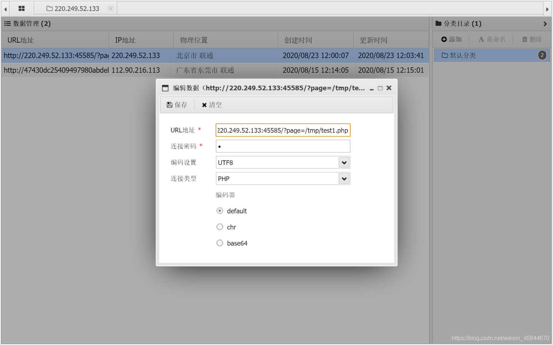
Task: Select the chr encoder option
Action: 220,227
